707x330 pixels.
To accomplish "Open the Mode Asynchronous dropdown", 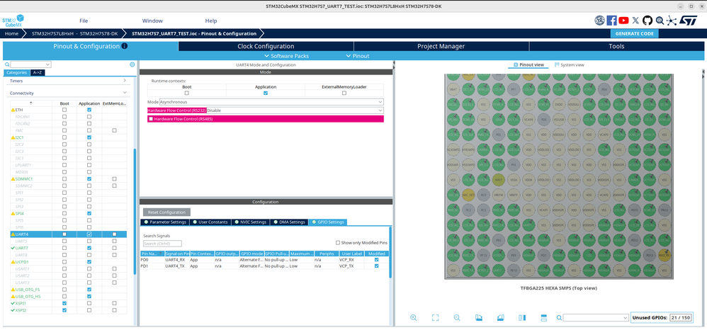I will point(271,102).
